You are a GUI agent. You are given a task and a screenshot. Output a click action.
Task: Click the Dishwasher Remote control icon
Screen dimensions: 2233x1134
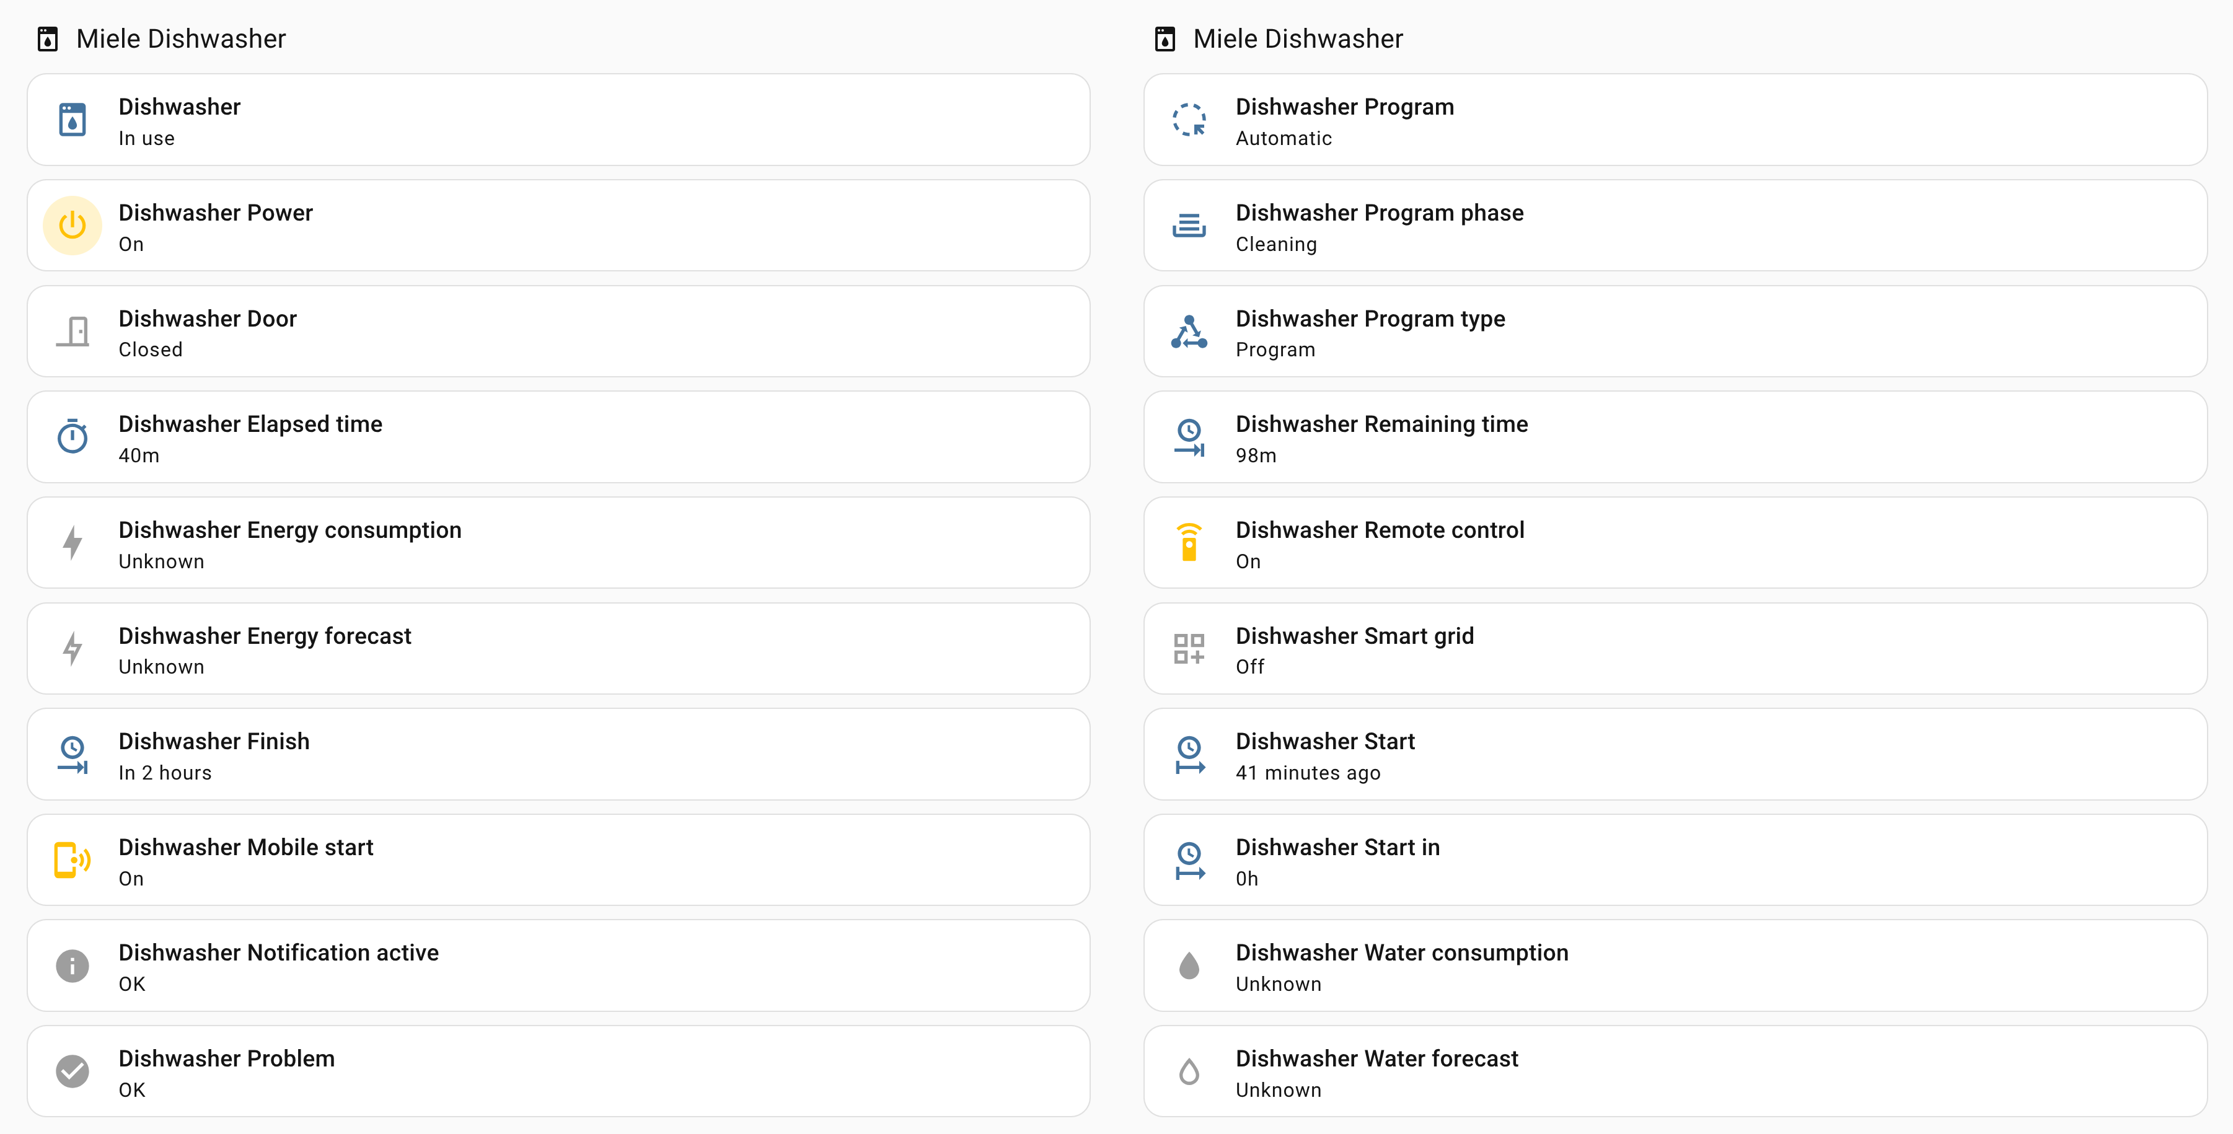[1189, 543]
